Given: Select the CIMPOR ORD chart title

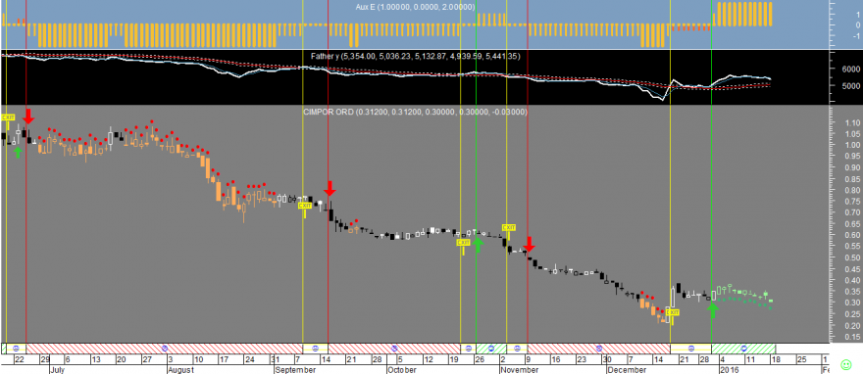Looking at the screenshot, I should (x=416, y=112).
